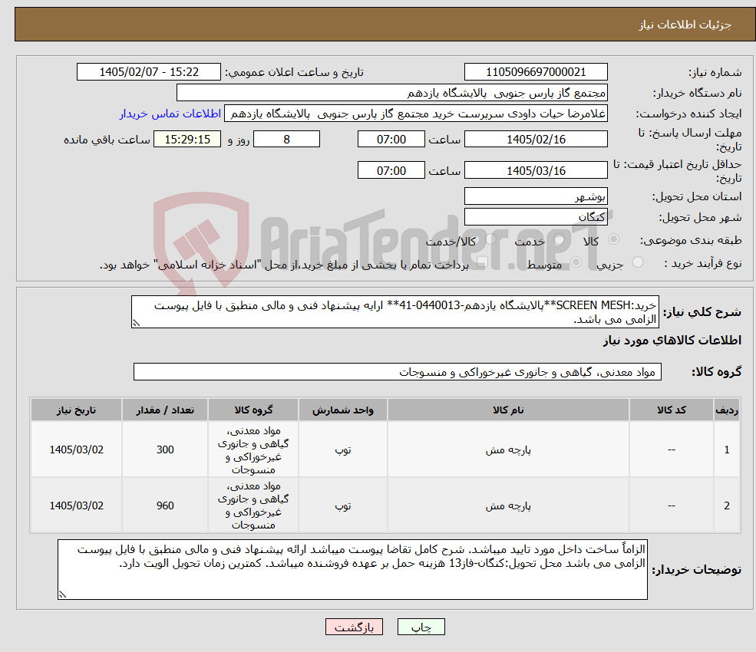Click price validity hour field 07:00
Screen dimensions: 756x652
pyautogui.click(x=391, y=170)
